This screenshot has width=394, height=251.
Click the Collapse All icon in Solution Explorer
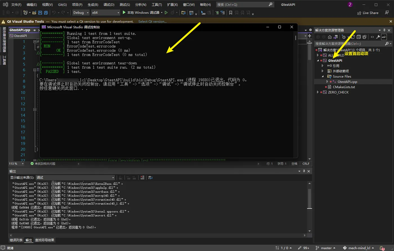coord(359,37)
